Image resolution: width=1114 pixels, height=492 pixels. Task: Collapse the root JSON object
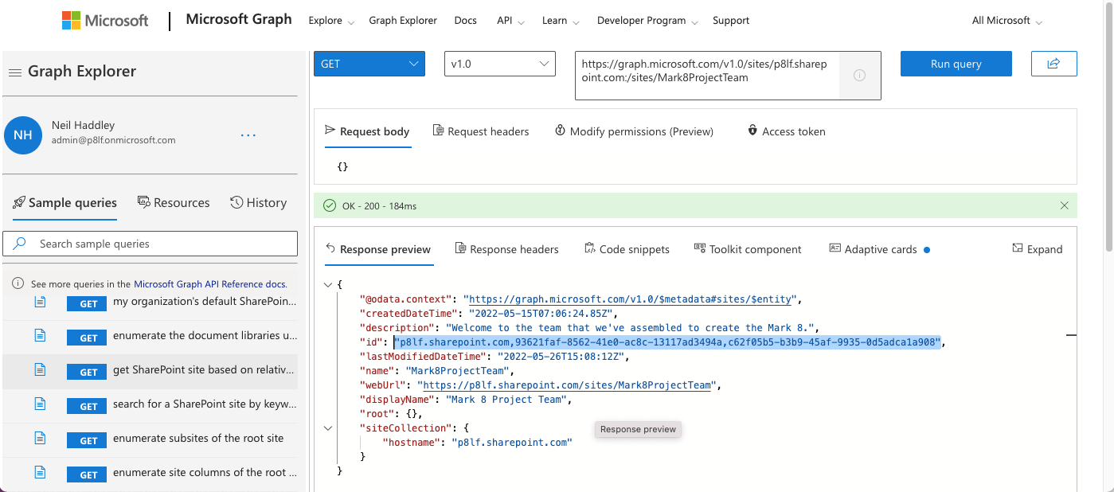point(328,284)
